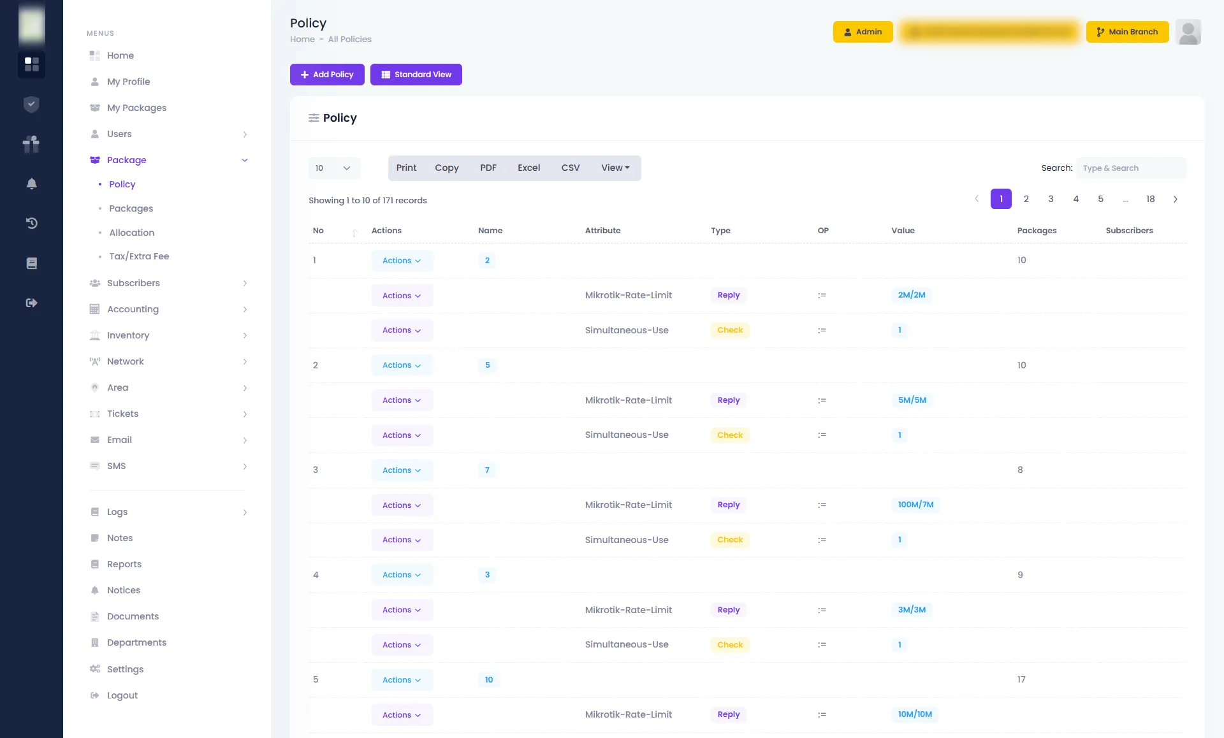Viewport: 1224px width, 738px height.
Task: Select Logout in the sidebar
Action: (122, 695)
